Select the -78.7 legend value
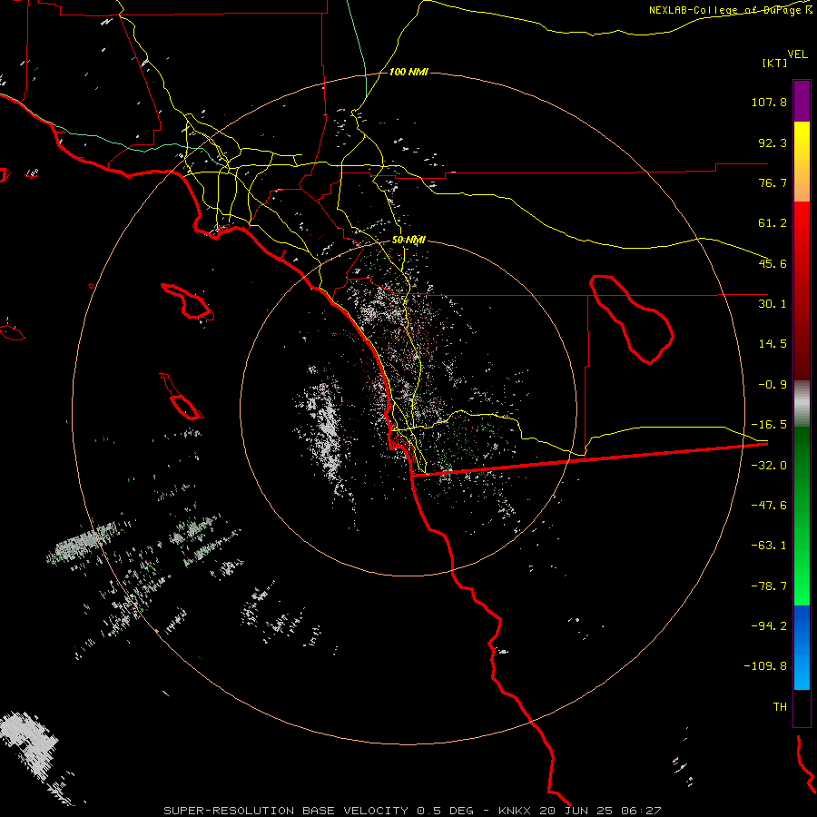 click(x=769, y=586)
